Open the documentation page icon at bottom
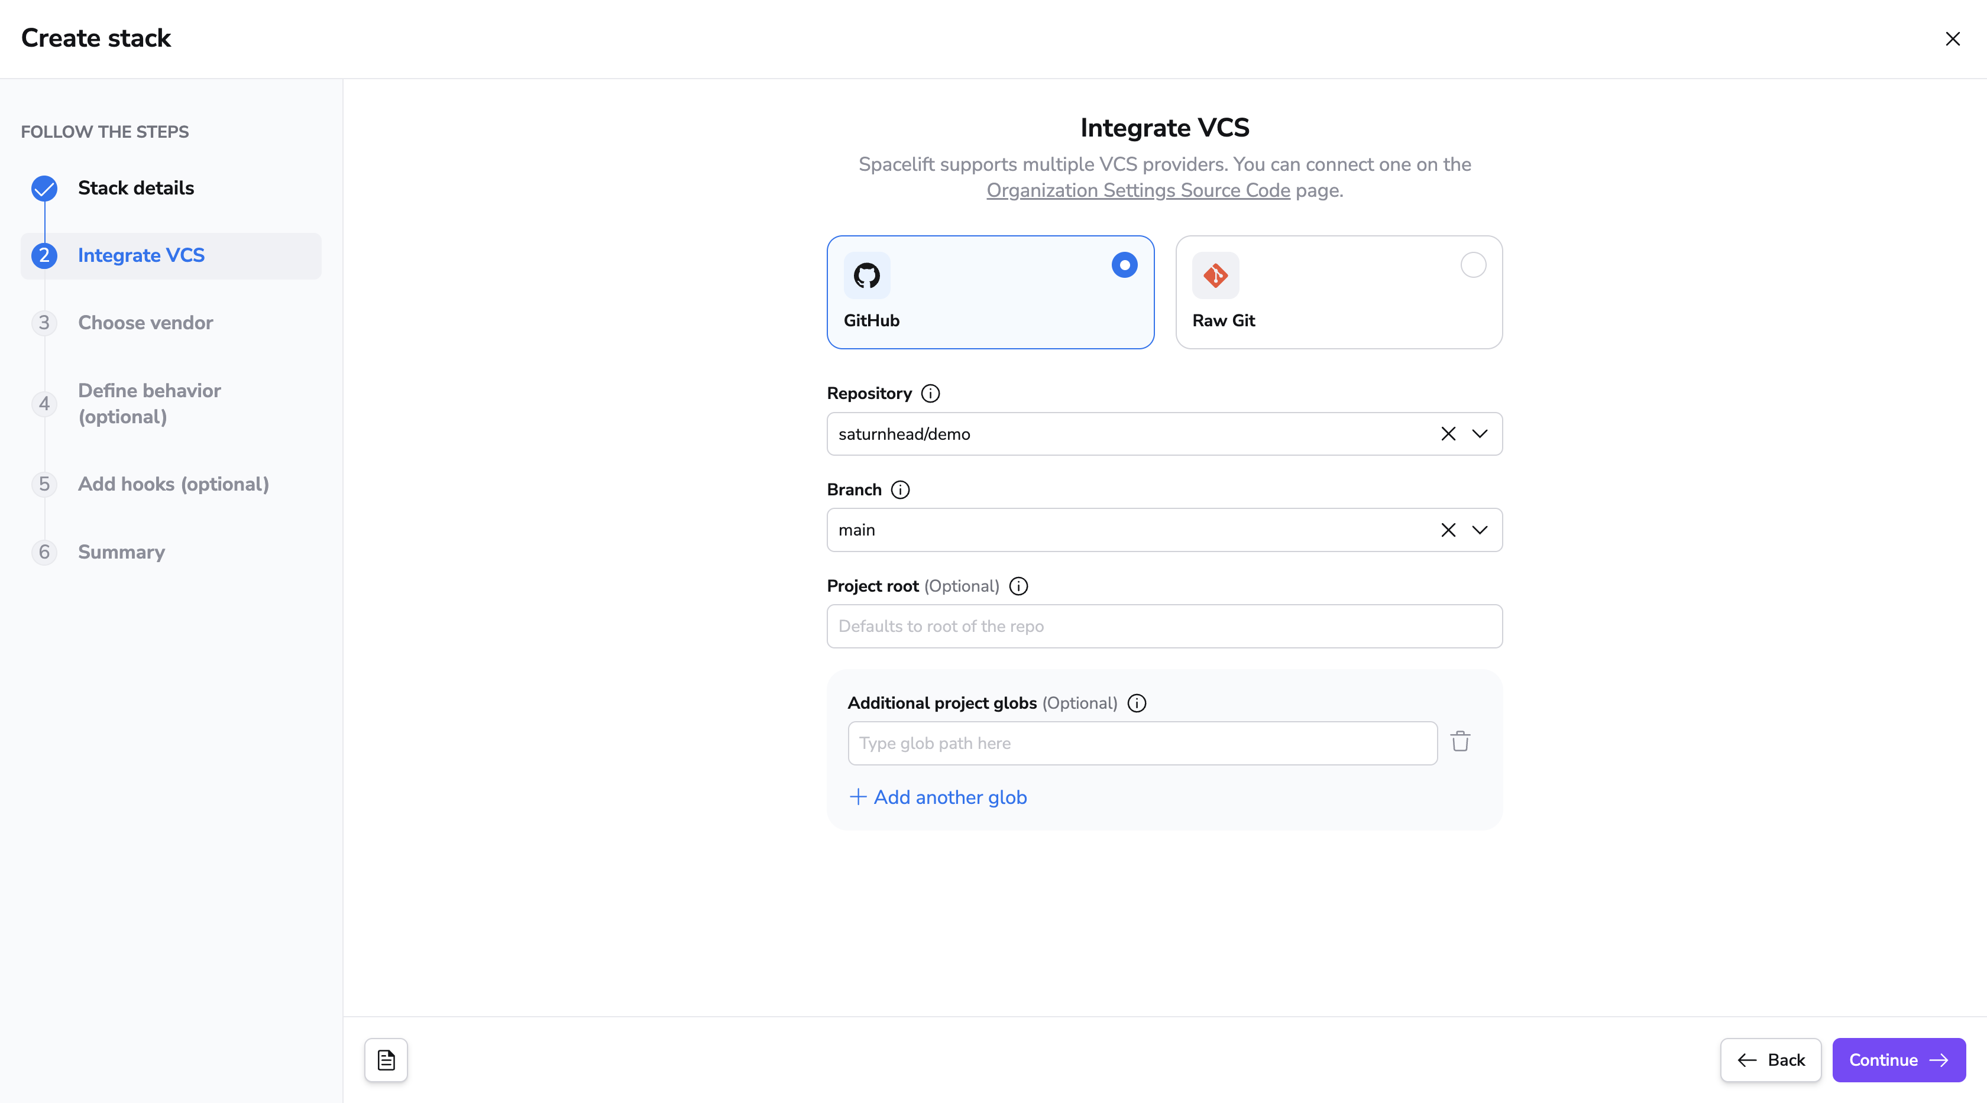Screen dimensions: 1987x1103 [386, 1060]
